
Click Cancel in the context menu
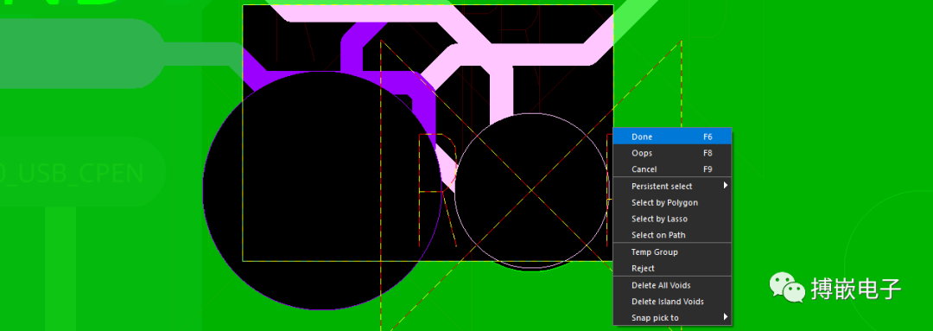pyautogui.click(x=672, y=169)
